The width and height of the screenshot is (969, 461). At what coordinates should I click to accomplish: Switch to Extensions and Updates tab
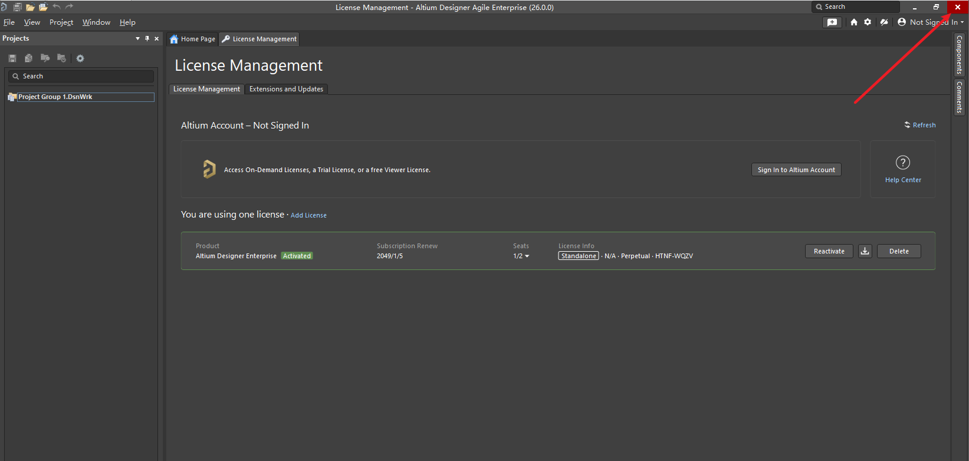[286, 89]
